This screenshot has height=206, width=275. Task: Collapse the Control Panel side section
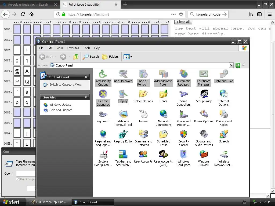[86, 77]
